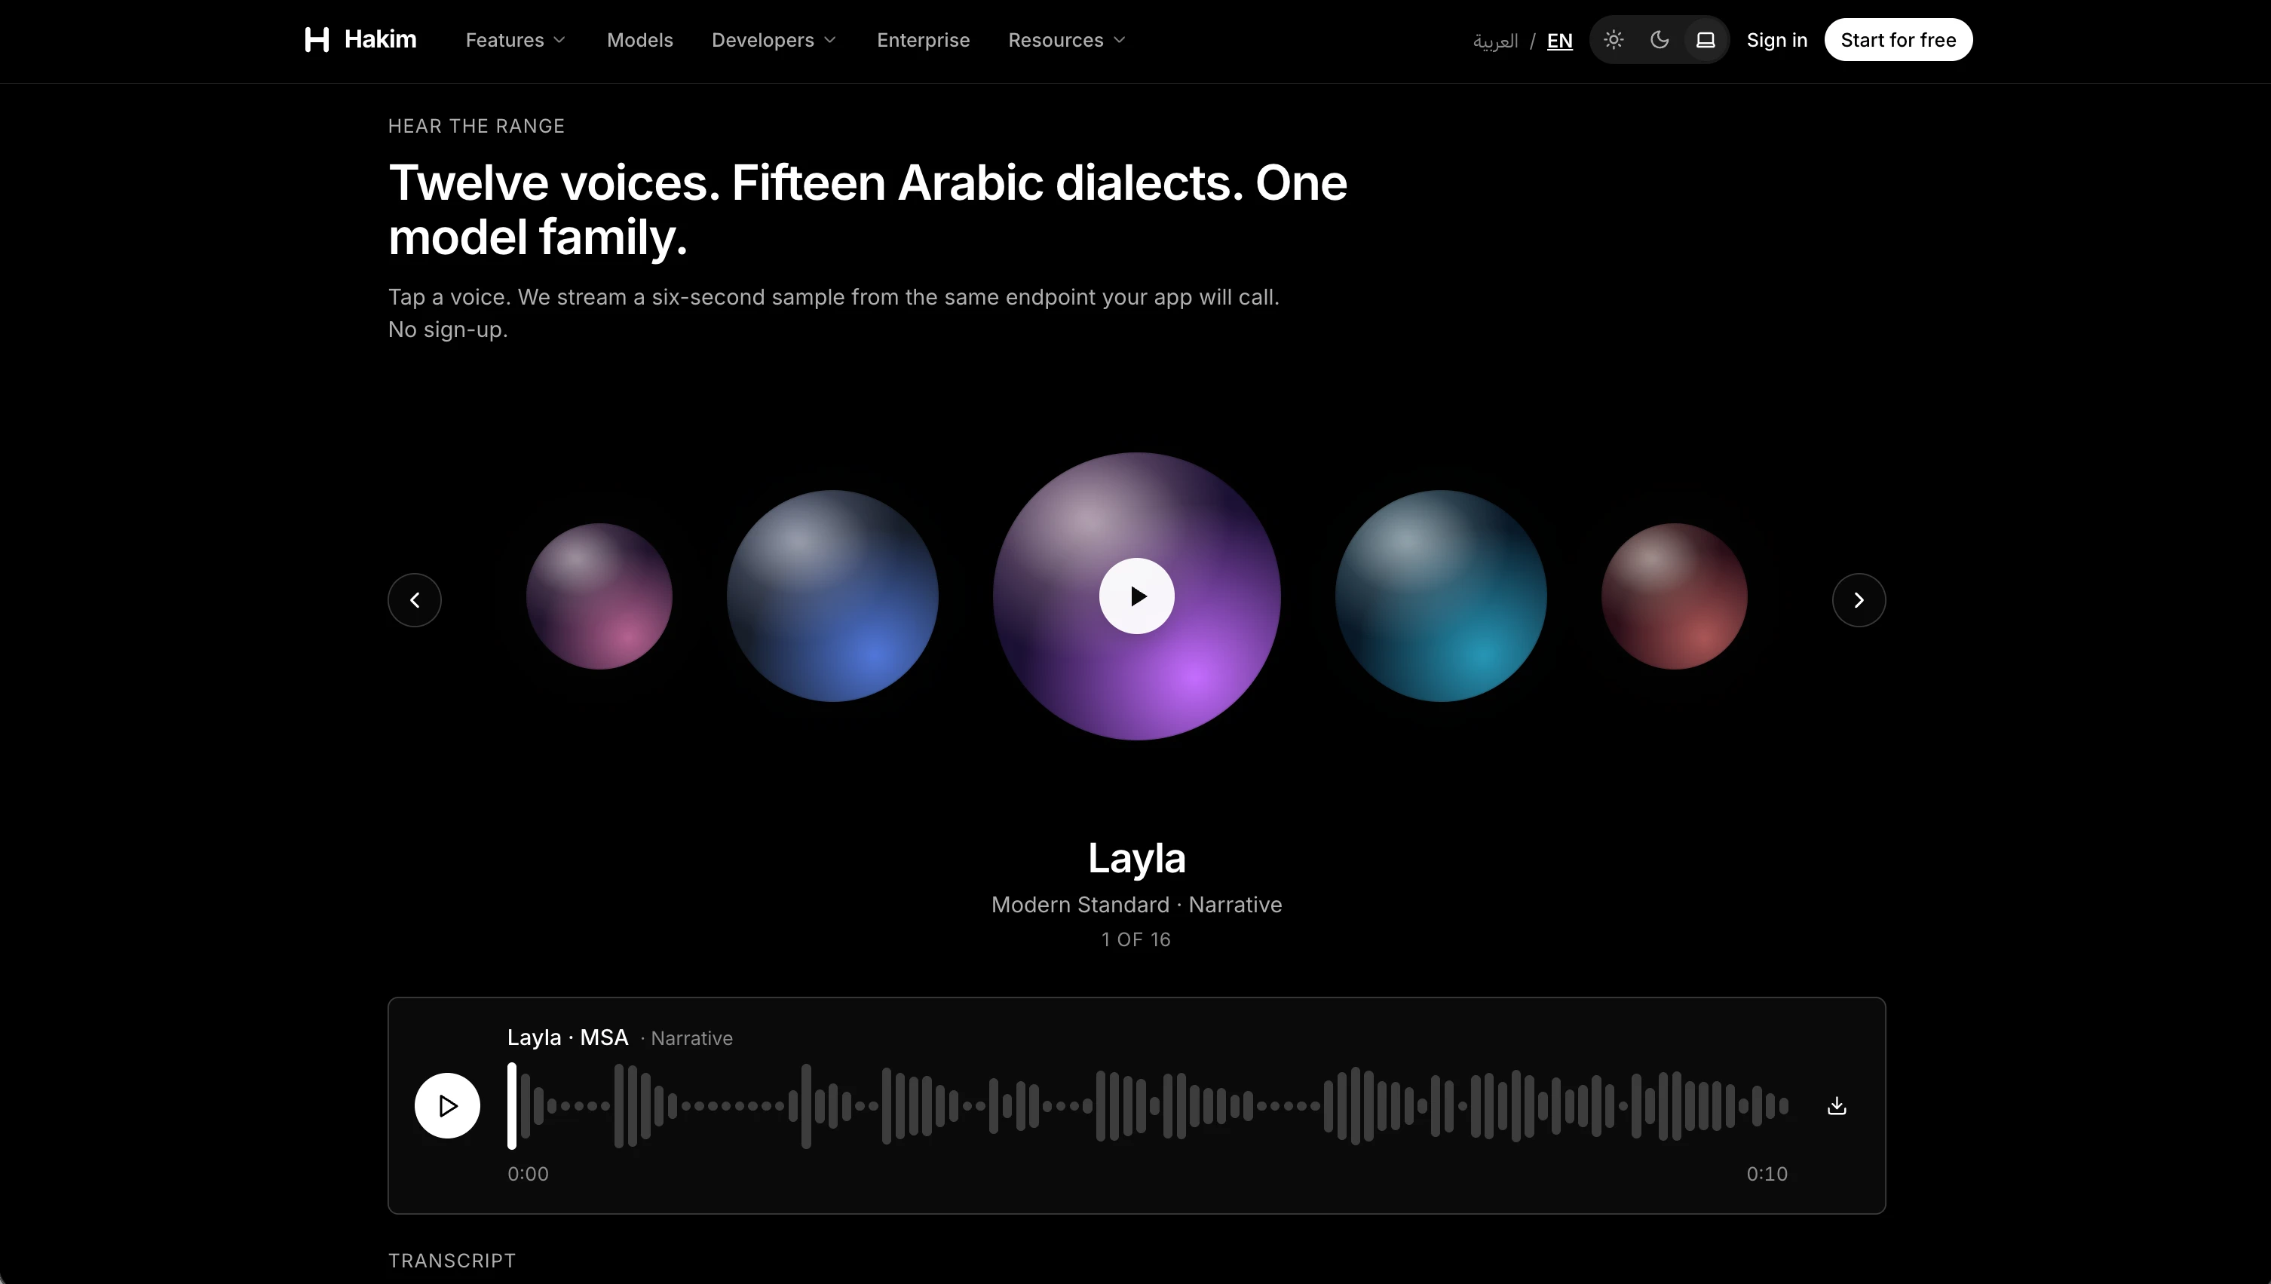Open the Models page
This screenshot has width=2271, height=1284.
coord(640,40)
